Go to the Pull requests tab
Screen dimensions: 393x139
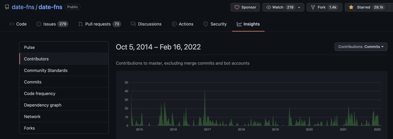tap(100, 24)
